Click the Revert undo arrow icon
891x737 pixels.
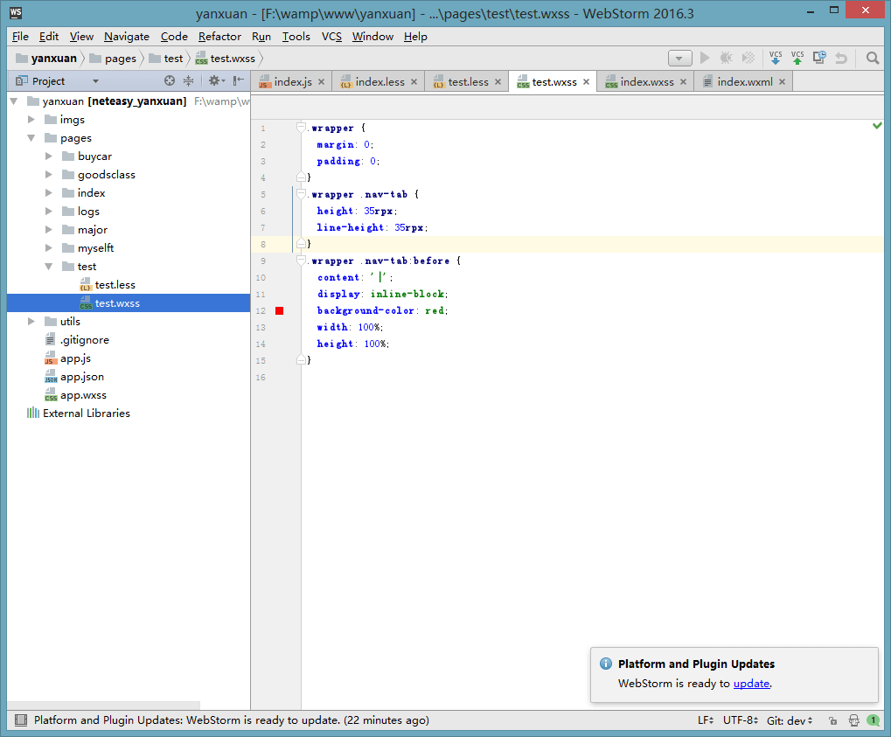pyautogui.click(x=841, y=58)
